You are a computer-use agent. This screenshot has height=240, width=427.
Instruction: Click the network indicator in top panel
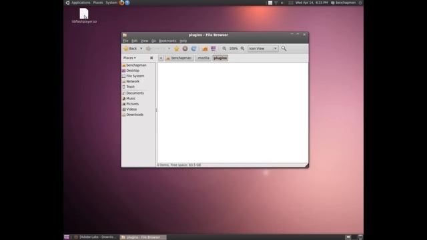pos(276,3)
